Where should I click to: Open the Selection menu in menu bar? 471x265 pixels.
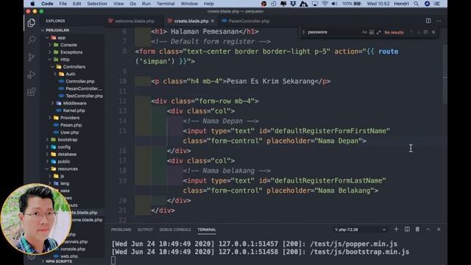point(96,4)
